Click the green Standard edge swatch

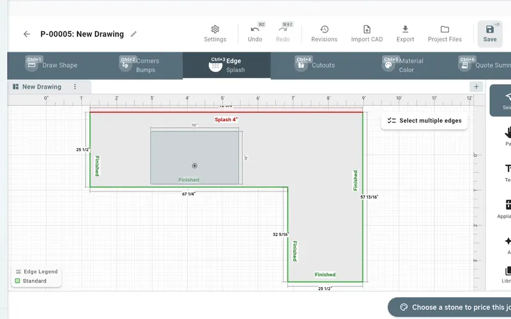tap(18, 281)
